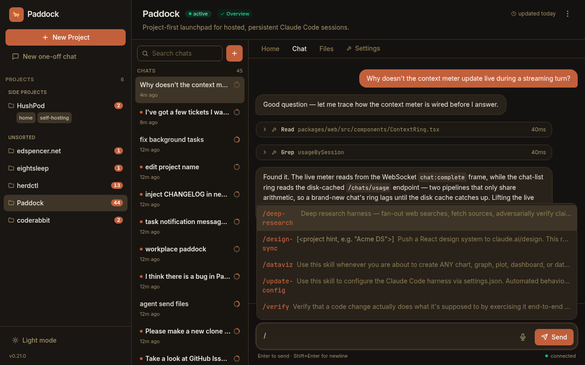Image resolution: width=585 pixels, height=365 pixels.
Task: Click the wrench icon on the Read tool row
Action: 274,130
